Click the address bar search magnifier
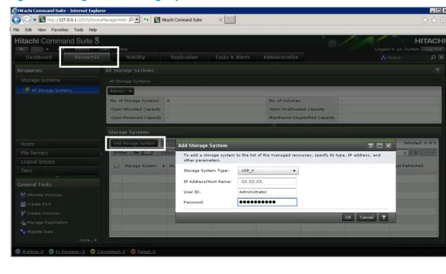The width and height of the screenshot is (446, 274). point(131,20)
